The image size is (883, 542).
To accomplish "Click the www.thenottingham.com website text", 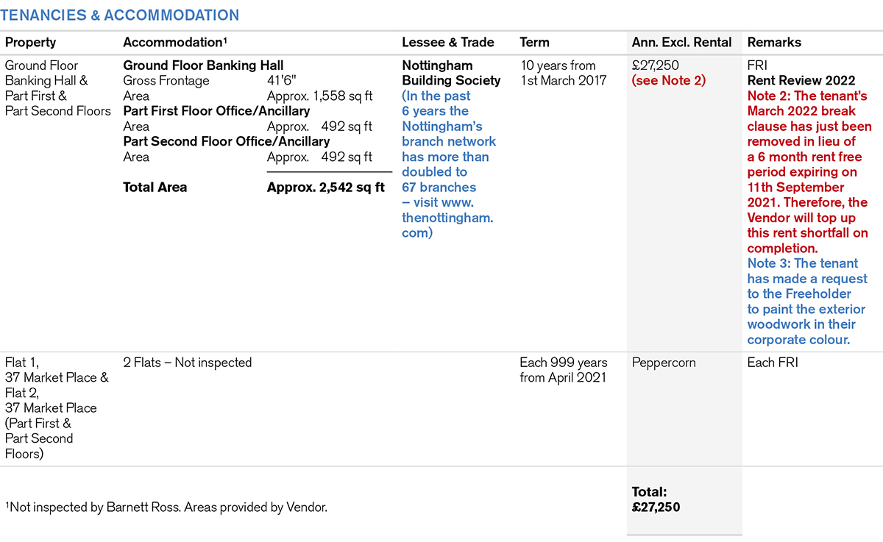I will point(447,218).
